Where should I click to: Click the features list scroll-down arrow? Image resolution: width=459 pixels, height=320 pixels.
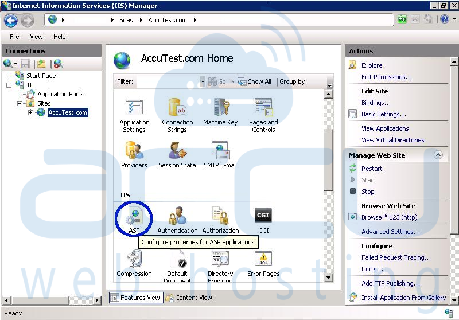[328, 278]
